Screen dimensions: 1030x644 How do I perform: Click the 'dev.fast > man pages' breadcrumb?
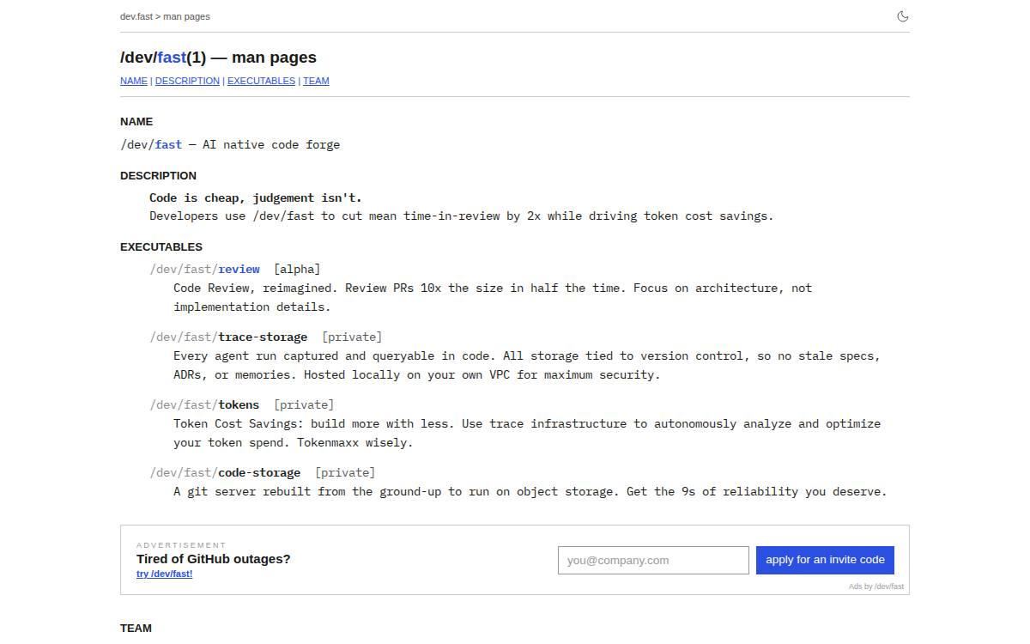click(165, 16)
